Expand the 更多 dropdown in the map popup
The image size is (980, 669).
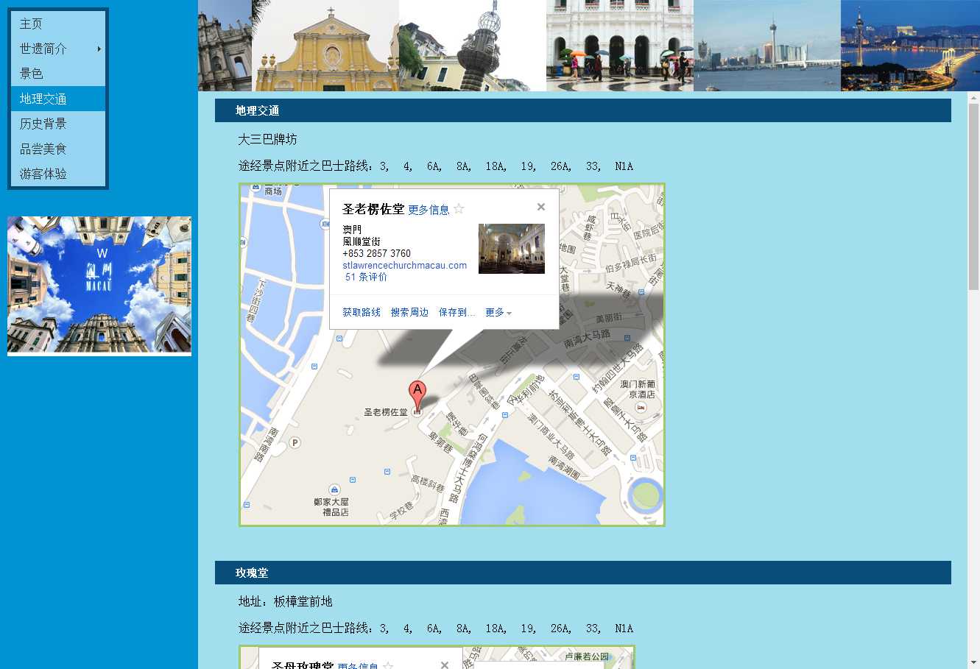[498, 313]
